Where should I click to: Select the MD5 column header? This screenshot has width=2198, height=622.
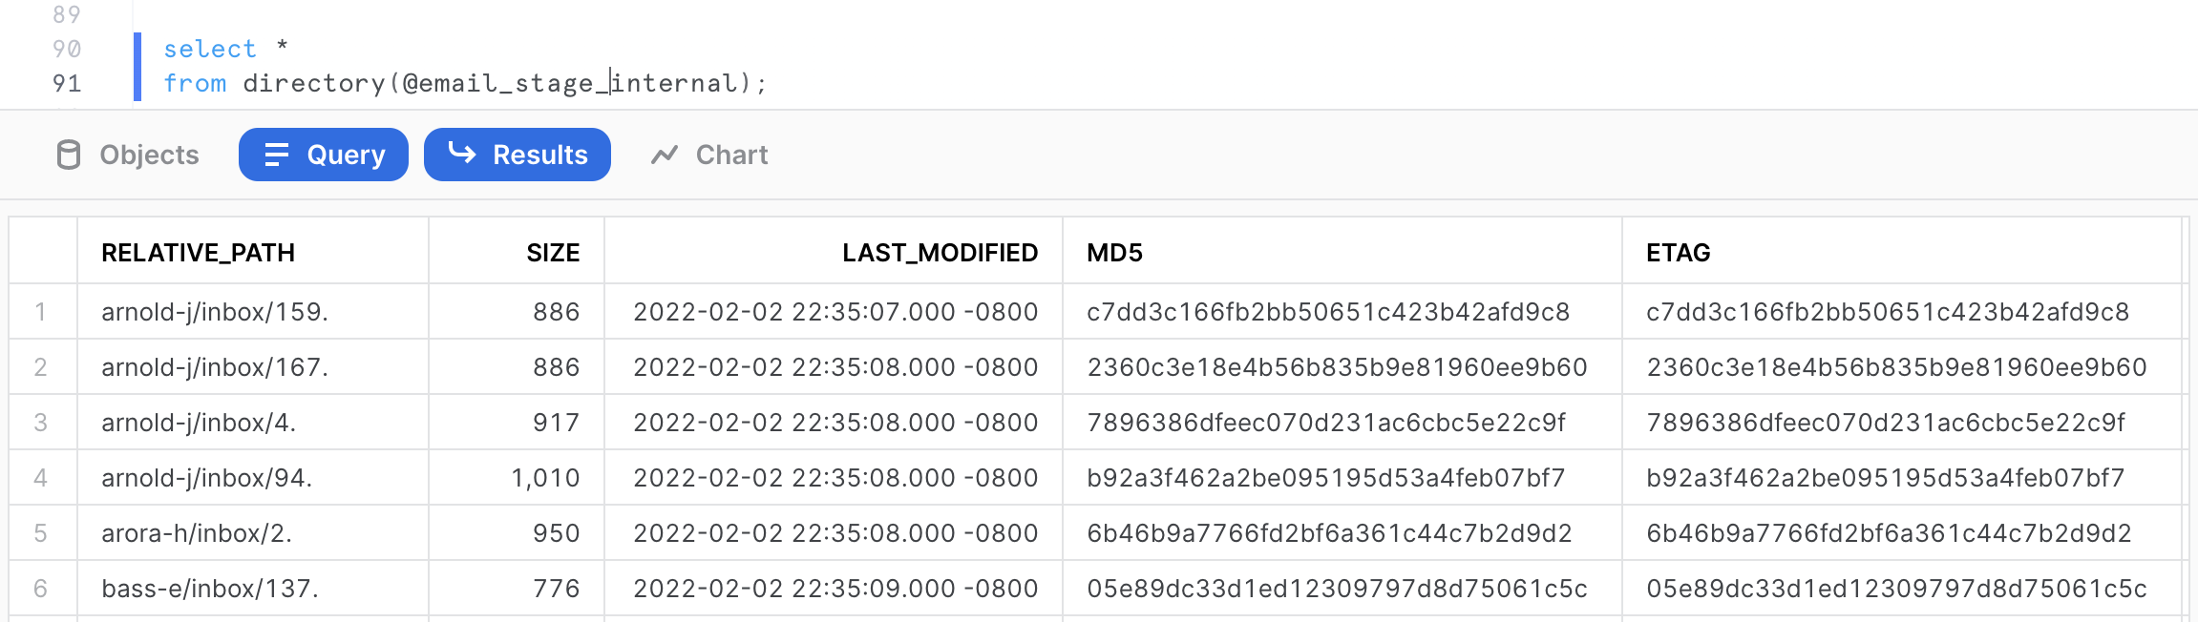coord(1114,253)
